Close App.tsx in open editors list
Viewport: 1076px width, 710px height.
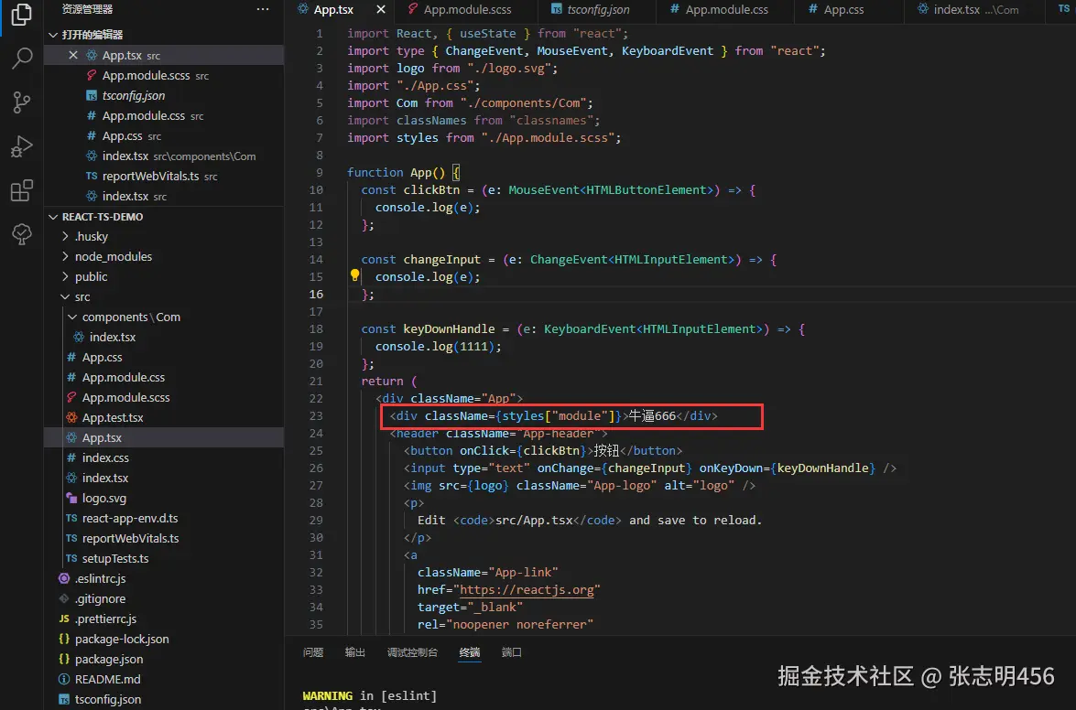[x=72, y=56]
